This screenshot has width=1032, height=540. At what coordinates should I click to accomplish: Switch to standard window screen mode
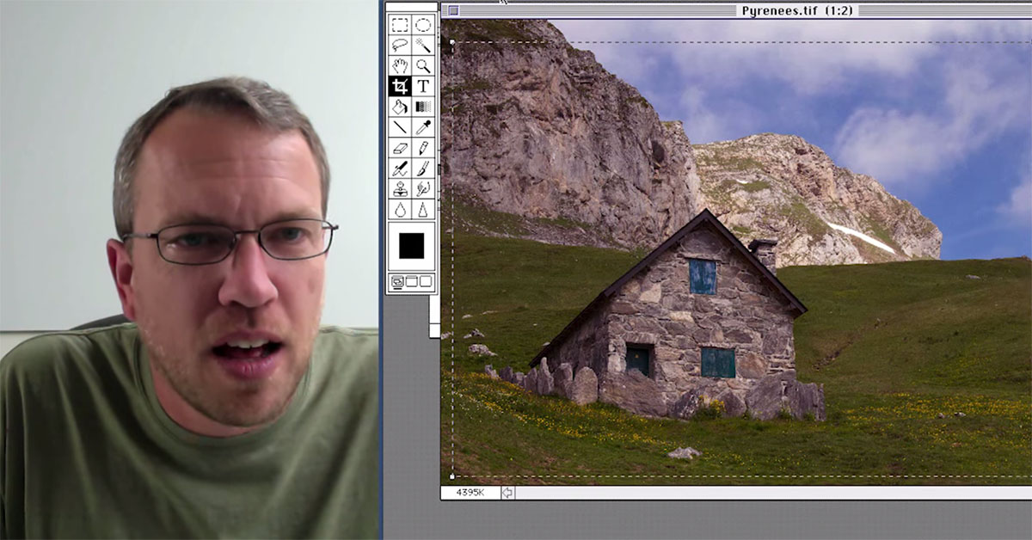397,281
